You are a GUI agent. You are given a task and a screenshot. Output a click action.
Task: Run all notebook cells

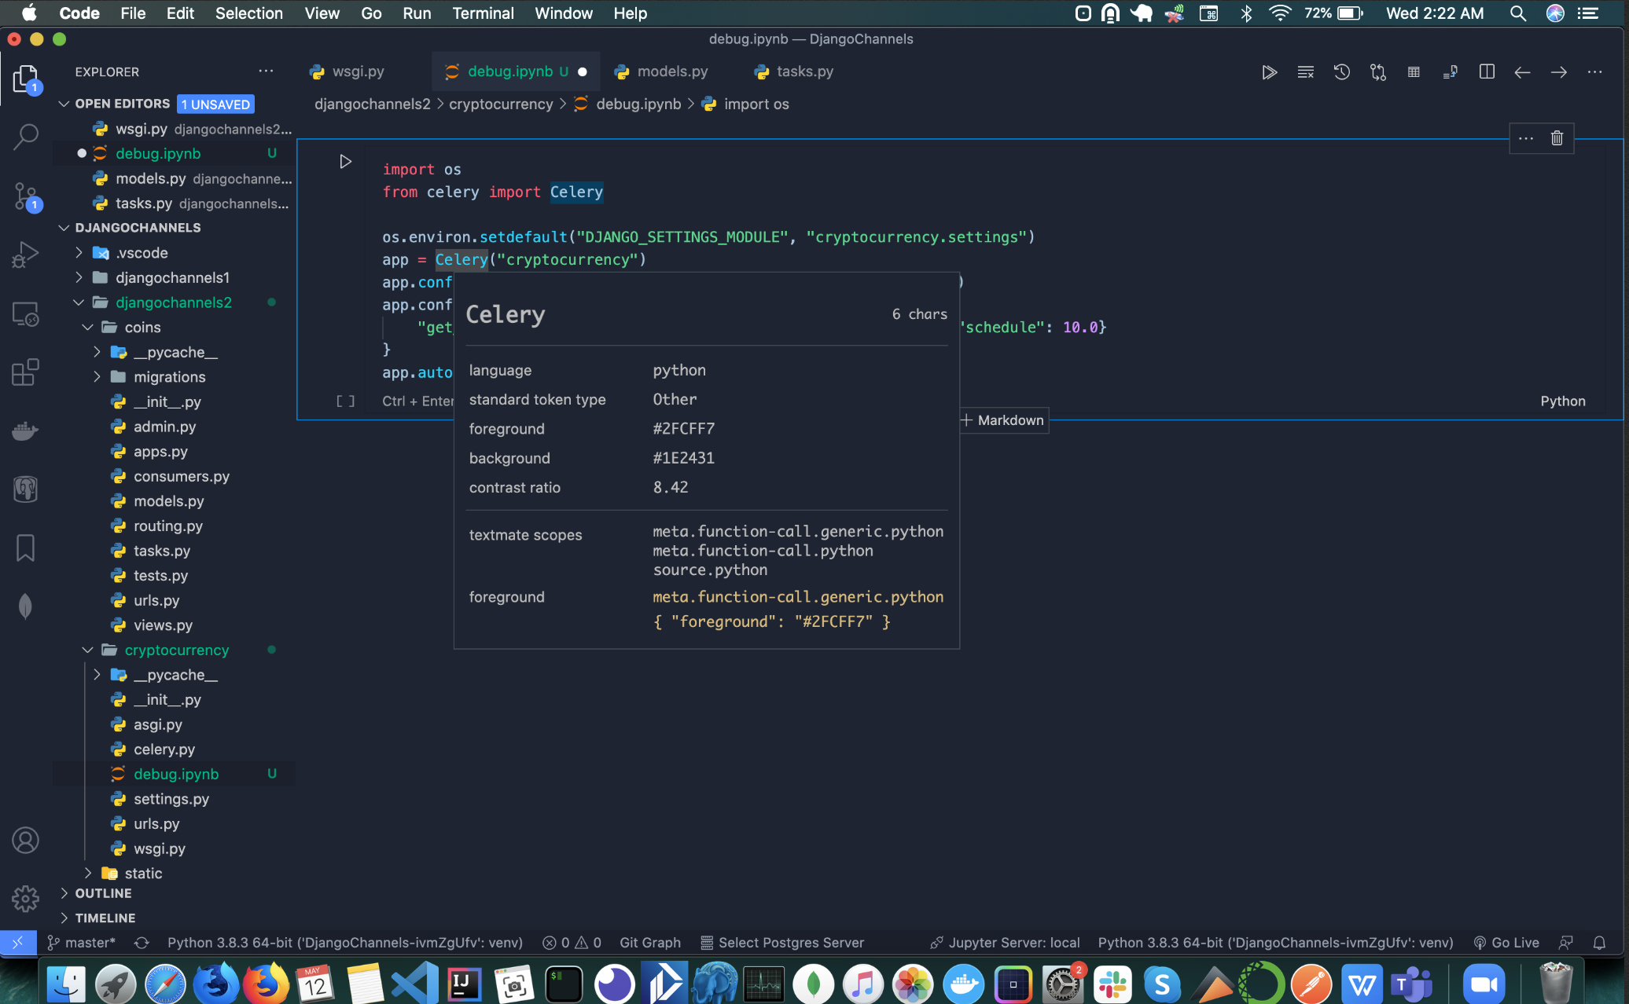1270,71
